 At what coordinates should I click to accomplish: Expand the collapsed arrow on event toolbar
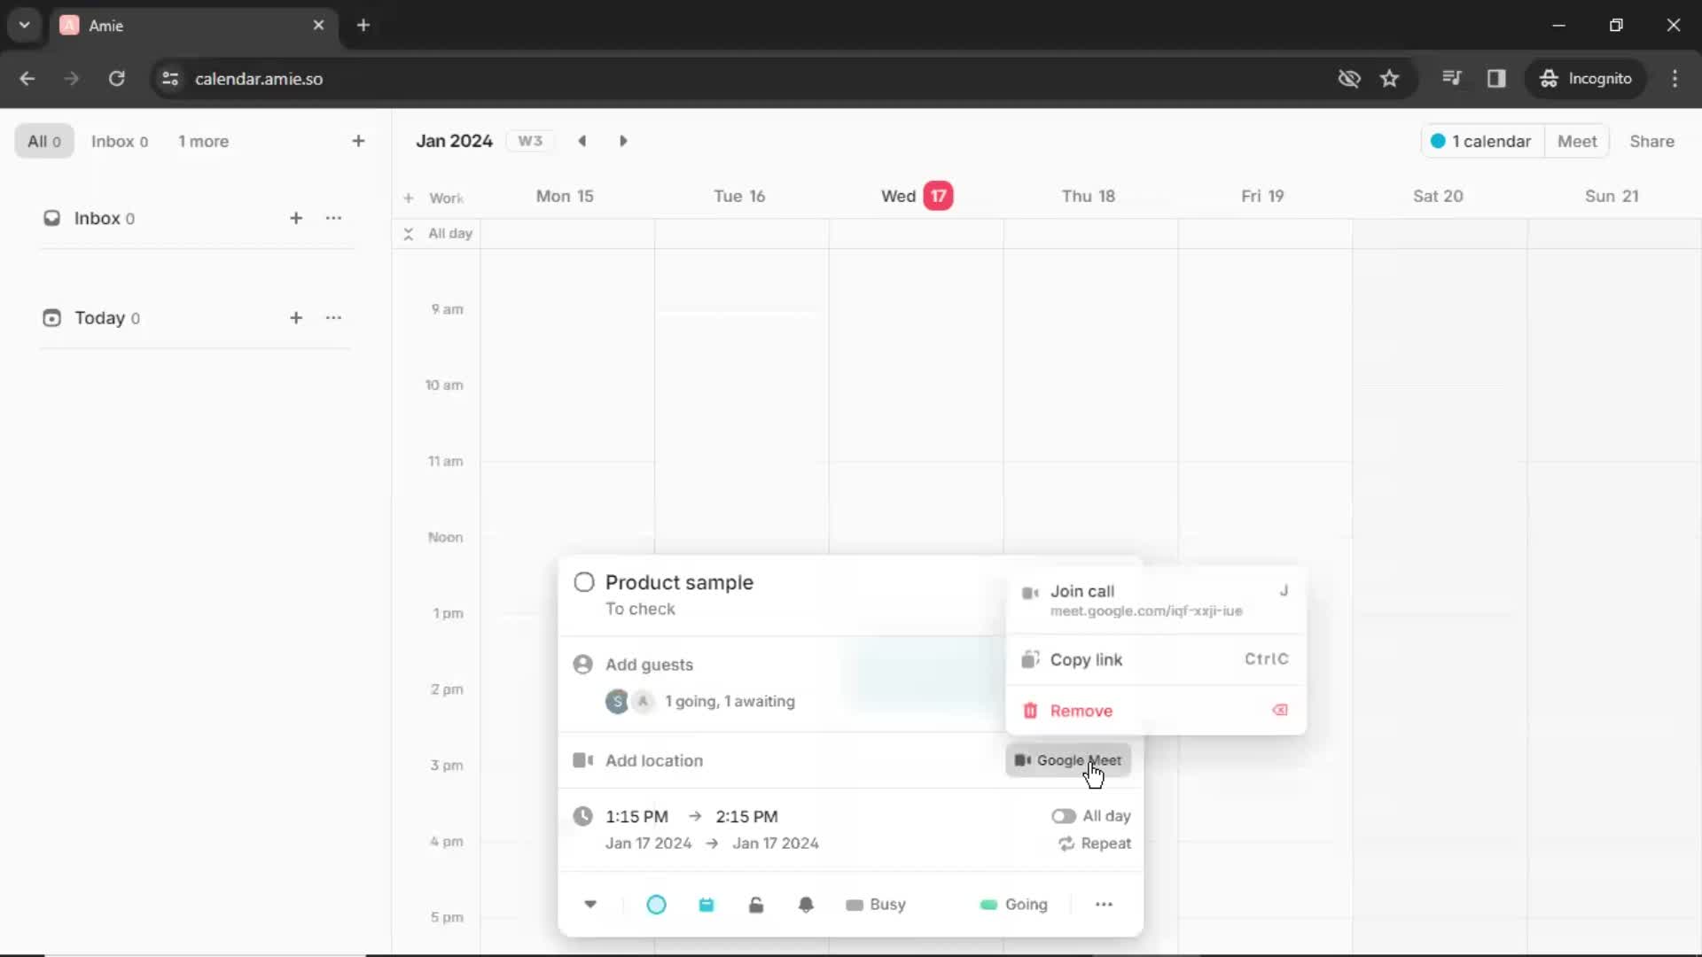[591, 903]
